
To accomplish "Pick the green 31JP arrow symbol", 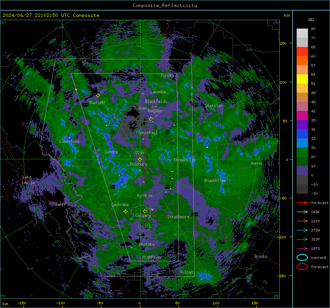I will point(302,239).
